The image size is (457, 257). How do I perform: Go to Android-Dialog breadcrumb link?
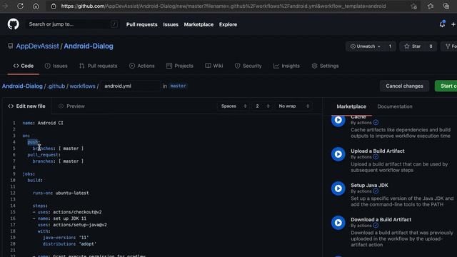[22, 86]
